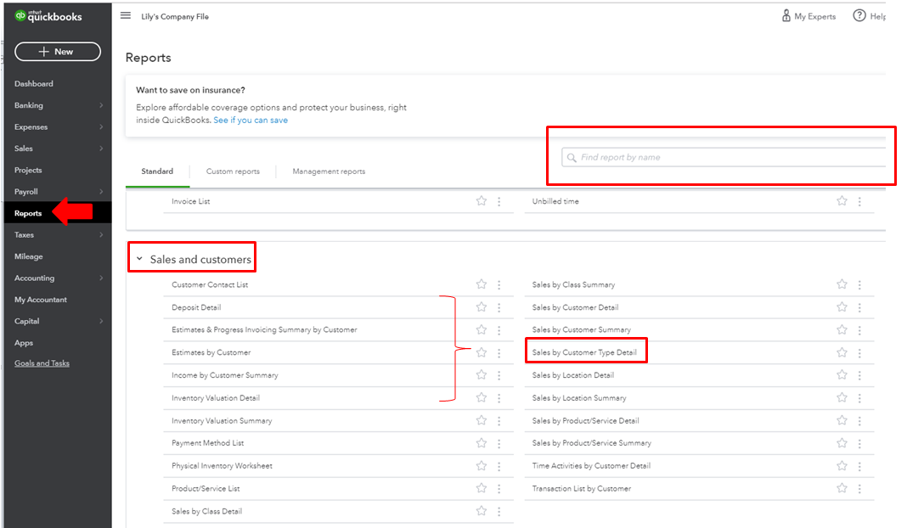Open My Experts

[807, 15]
